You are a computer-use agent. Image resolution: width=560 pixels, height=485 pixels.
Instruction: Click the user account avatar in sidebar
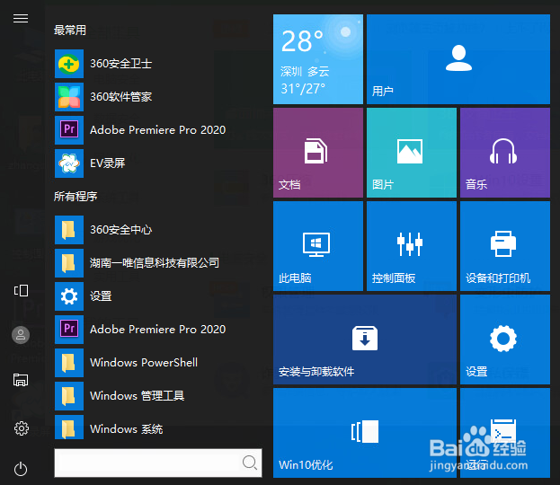click(21, 335)
